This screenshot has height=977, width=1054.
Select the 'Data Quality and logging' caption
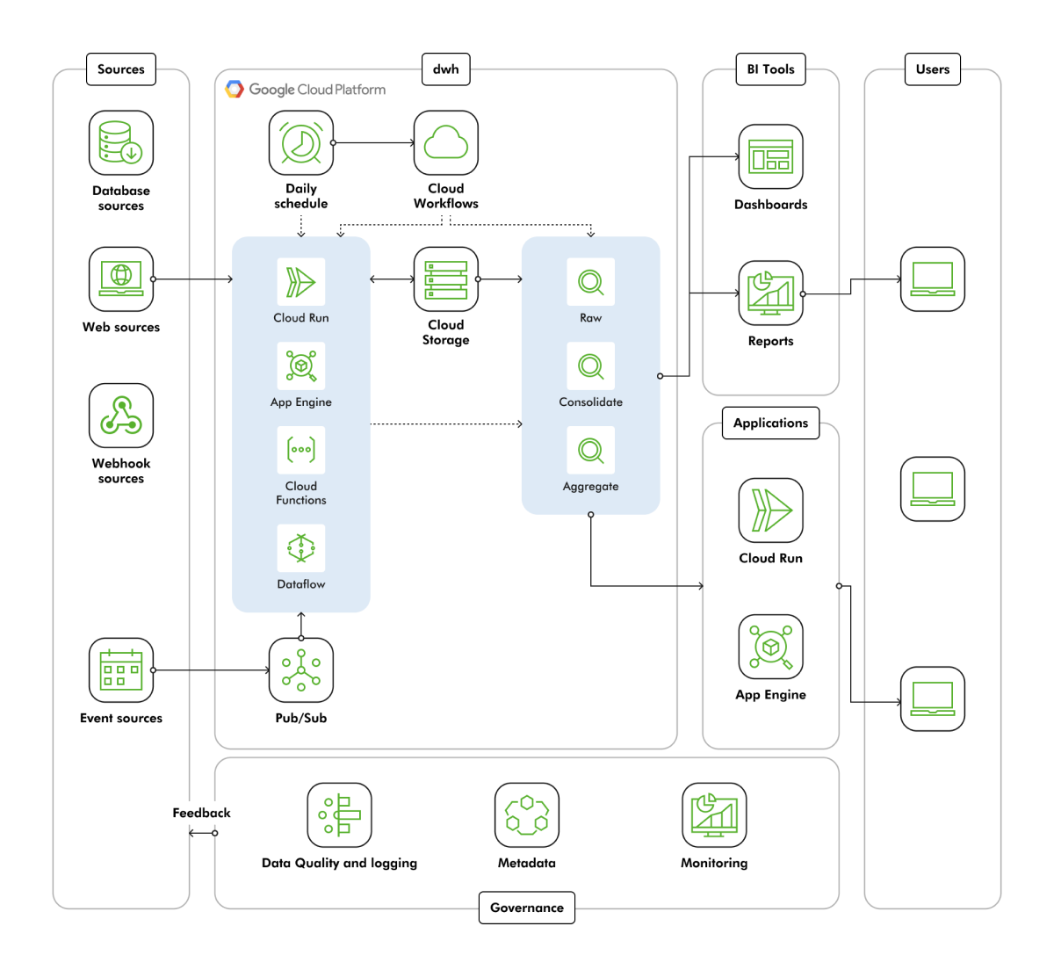click(340, 863)
